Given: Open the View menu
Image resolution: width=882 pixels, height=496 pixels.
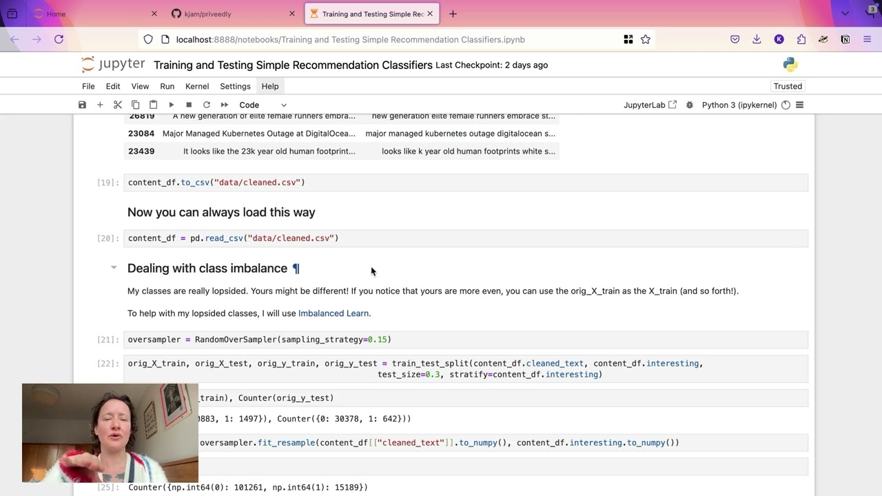Looking at the screenshot, I should (x=140, y=86).
